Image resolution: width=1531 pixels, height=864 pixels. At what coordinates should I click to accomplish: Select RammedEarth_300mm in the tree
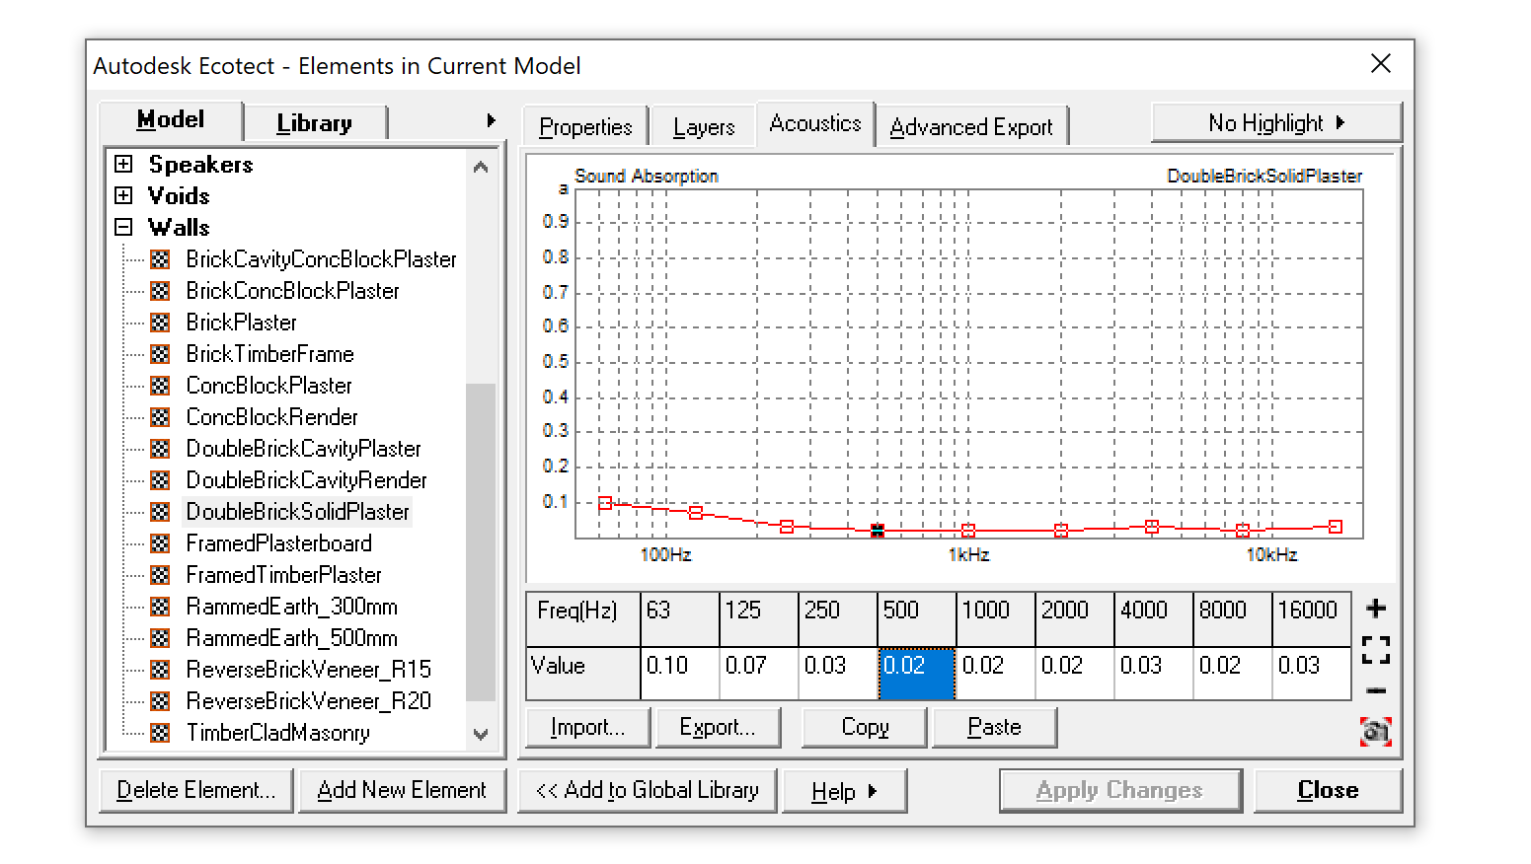click(292, 607)
